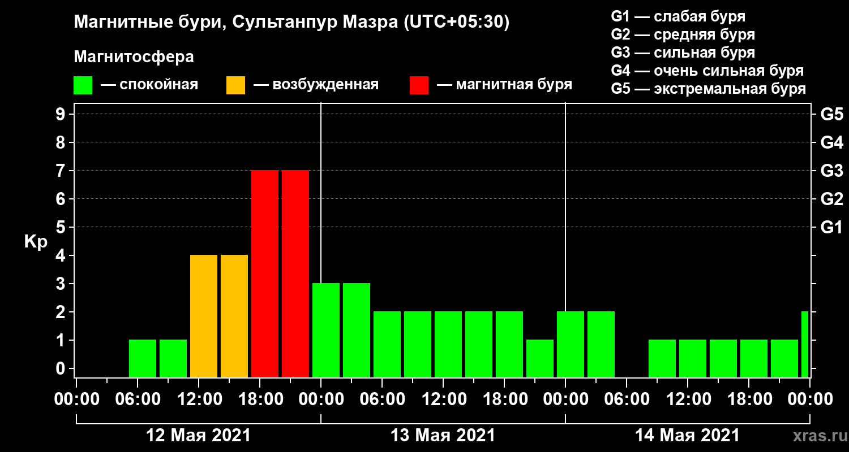Click the green Kp 1 bar starting 06:00, 12 May
The height and width of the screenshot is (452, 849).
click(143, 358)
